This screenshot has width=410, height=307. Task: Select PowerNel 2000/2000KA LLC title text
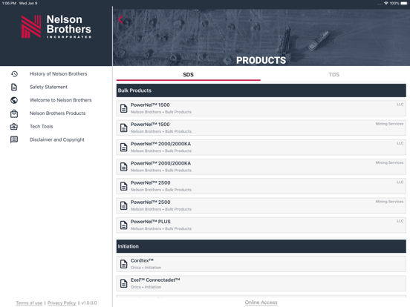click(161, 144)
